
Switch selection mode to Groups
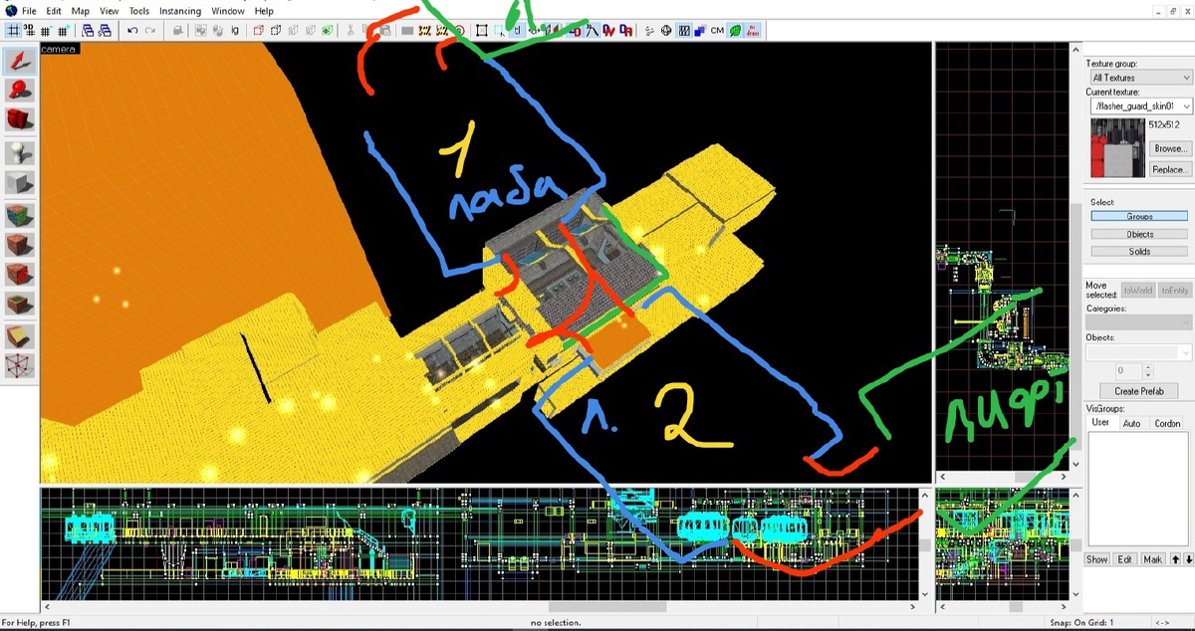pyautogui.click(x=1139, y=216)
